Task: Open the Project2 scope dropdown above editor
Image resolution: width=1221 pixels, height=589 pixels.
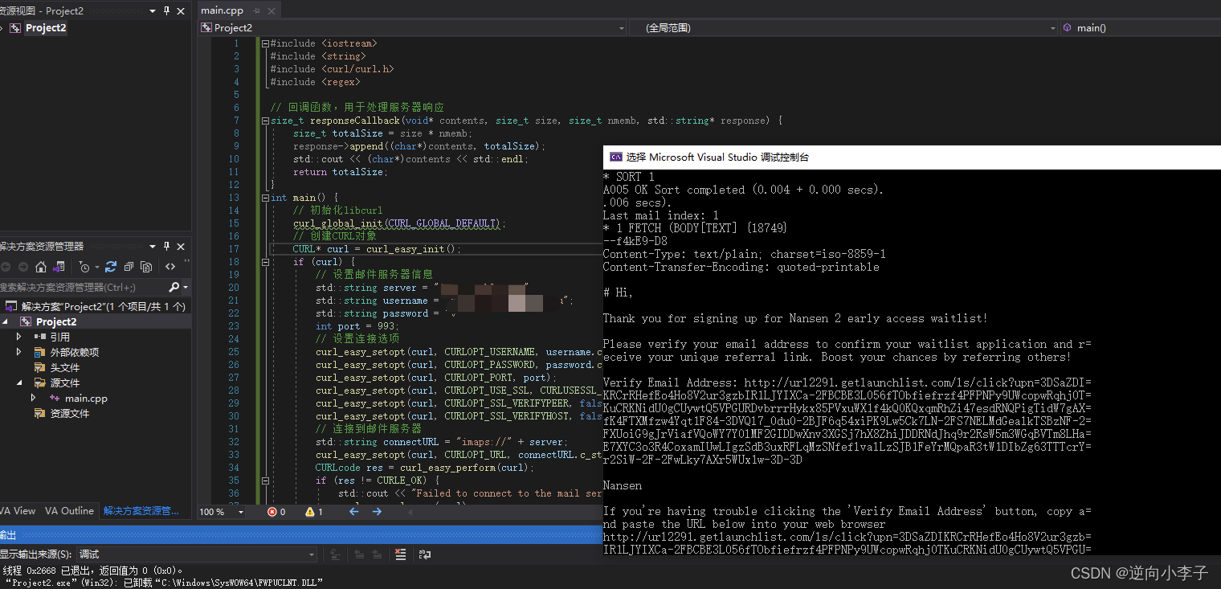Action: tap(621, 27)
